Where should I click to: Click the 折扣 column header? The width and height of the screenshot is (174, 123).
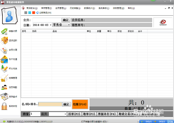122,31
